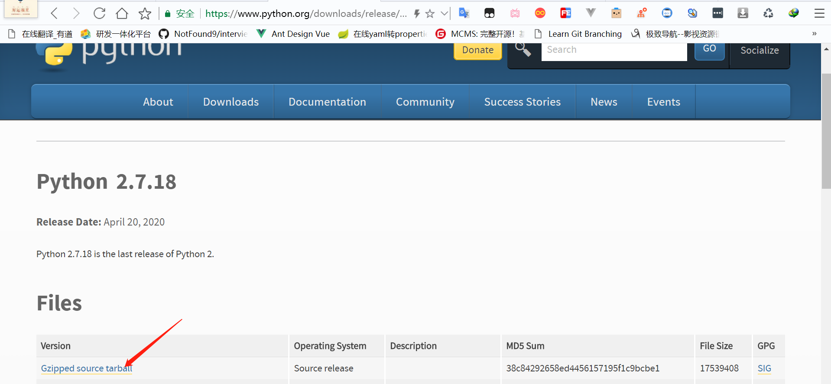The image size is (831, 384).
Task: Open the Events navigation menu
Action: coord(664,102)
